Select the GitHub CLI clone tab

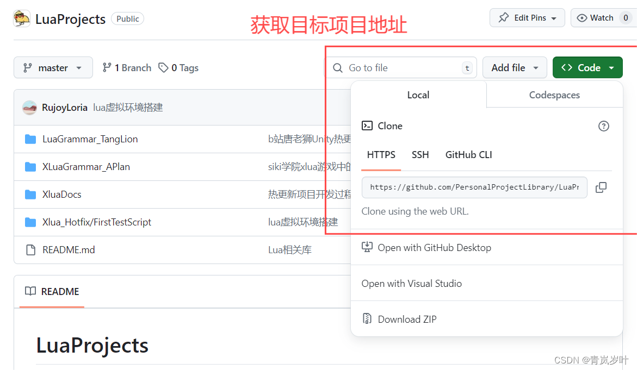click(469, 155)
